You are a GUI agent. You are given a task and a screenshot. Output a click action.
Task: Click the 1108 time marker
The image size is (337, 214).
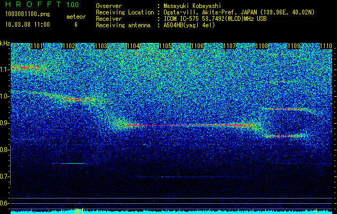click(x=262, y=46)
